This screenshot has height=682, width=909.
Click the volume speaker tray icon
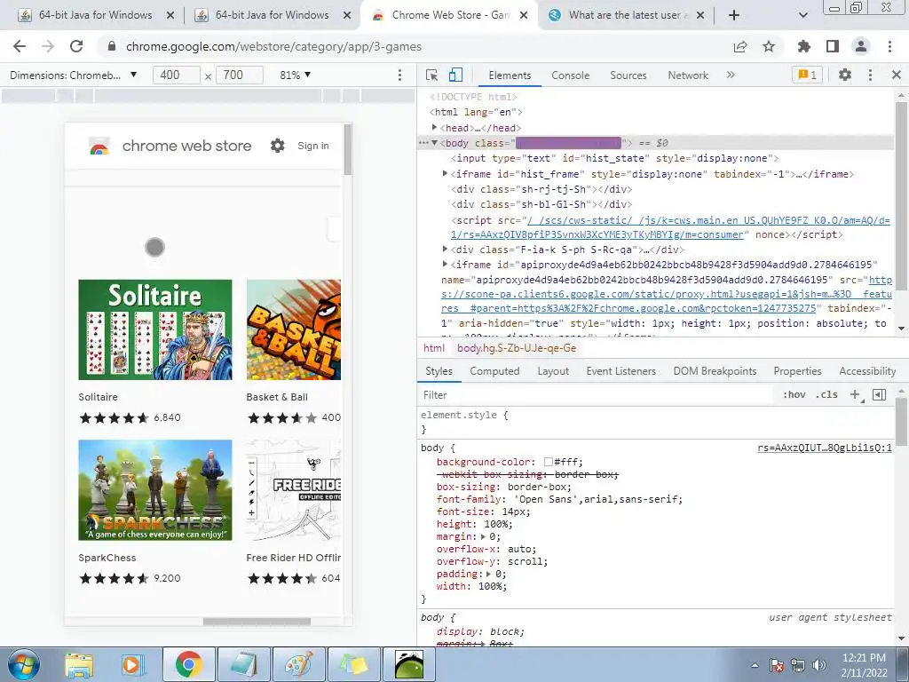tap(818, 665)
